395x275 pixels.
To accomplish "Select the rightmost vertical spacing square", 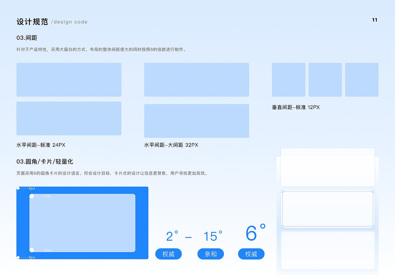I will (x=362, y=79).
